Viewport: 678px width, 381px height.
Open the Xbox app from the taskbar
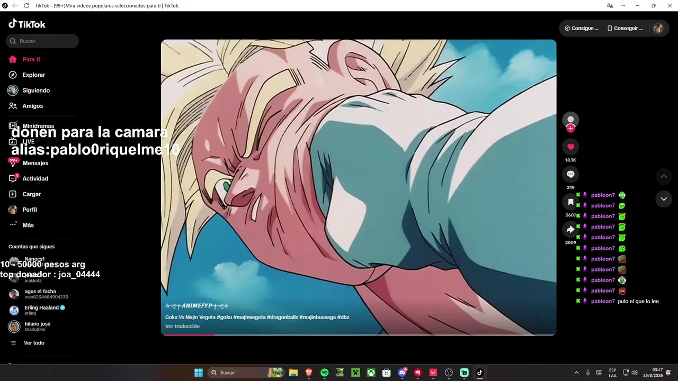tap(371, 373)
